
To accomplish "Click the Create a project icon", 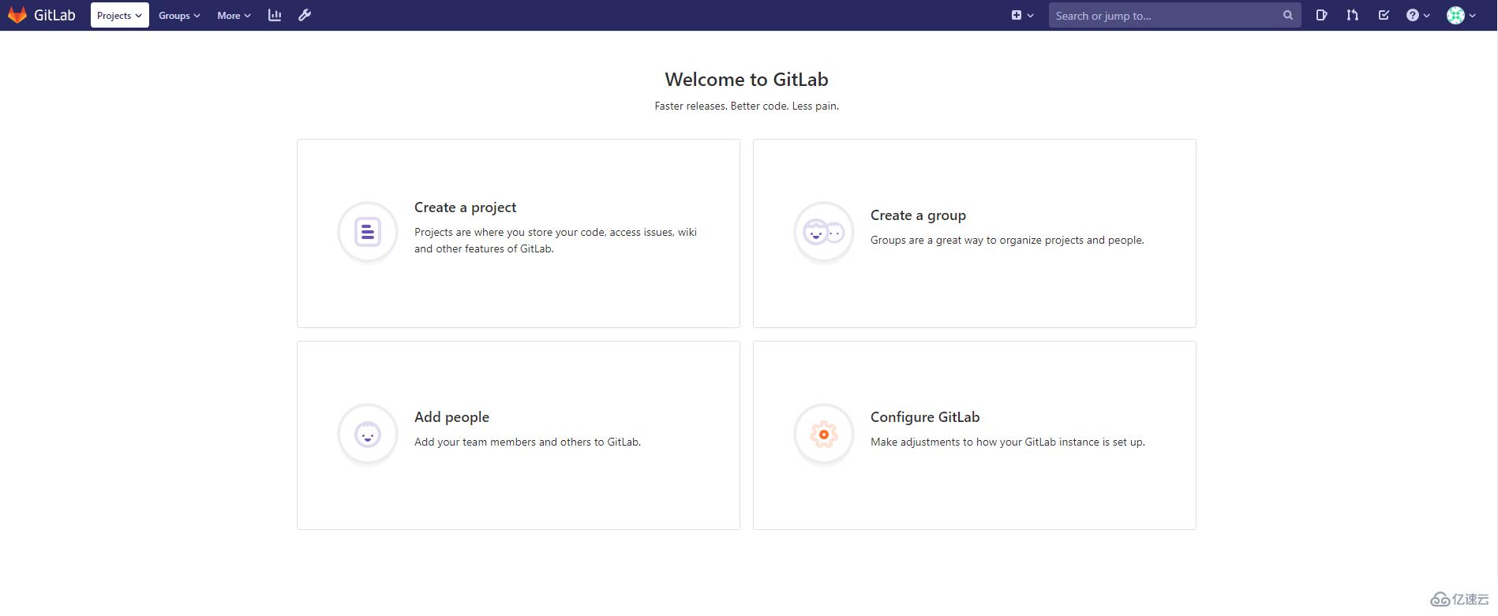I will point(368,232).
